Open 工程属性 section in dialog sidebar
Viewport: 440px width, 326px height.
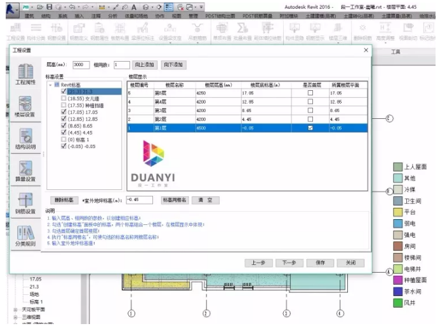25,74
